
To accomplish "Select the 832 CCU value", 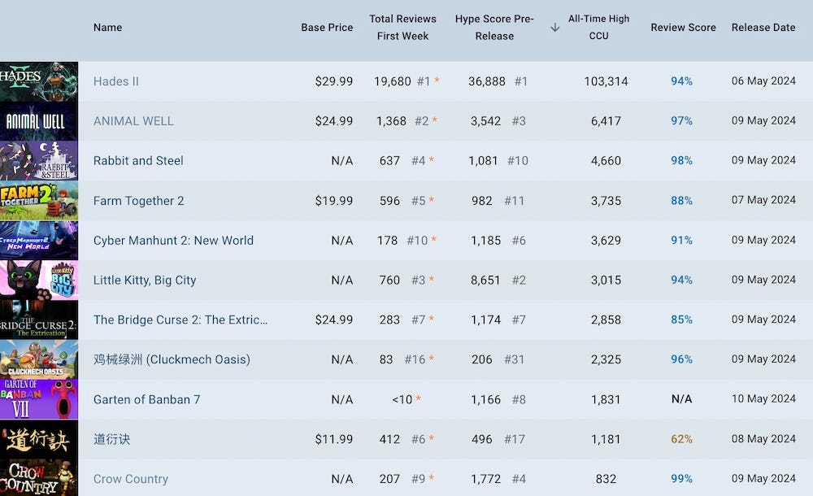I will [x=606, y=479].
